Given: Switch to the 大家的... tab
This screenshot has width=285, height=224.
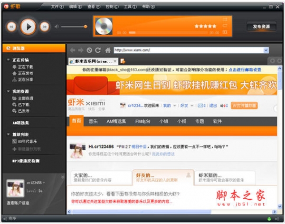Looking at the screenshot, I should pos(101,178).
